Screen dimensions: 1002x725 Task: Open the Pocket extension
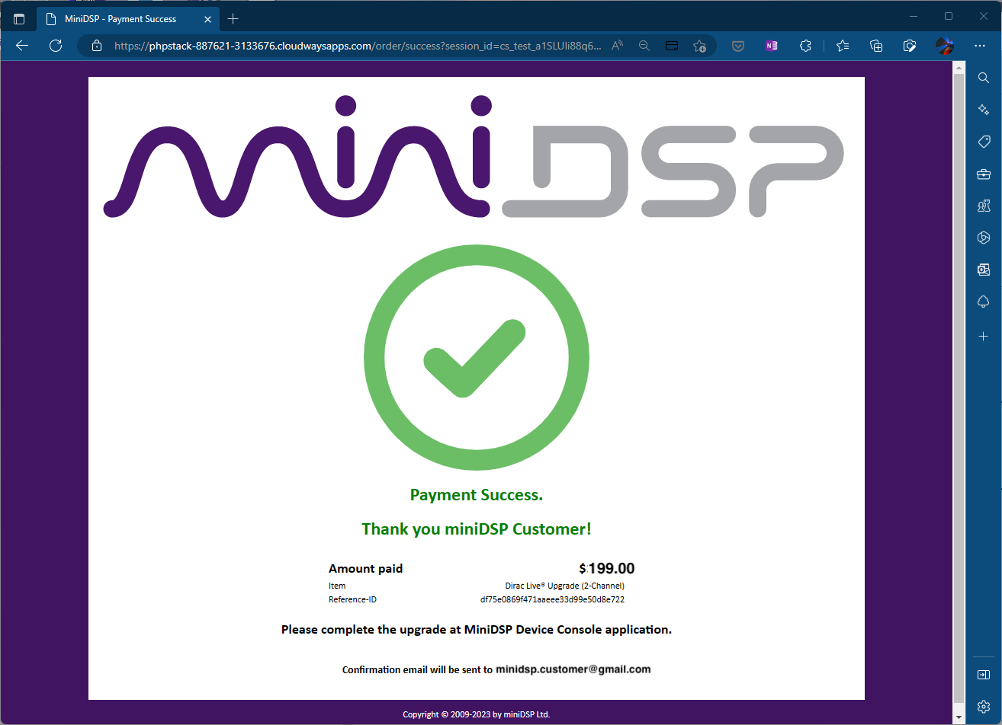pos(738,46)
